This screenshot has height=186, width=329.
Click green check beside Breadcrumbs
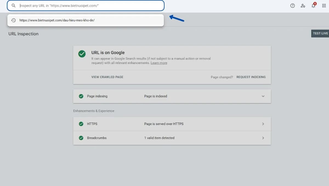81,138
